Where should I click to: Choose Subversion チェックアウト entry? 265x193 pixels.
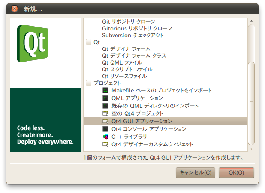pyautogui.click(x=133, y=35)
